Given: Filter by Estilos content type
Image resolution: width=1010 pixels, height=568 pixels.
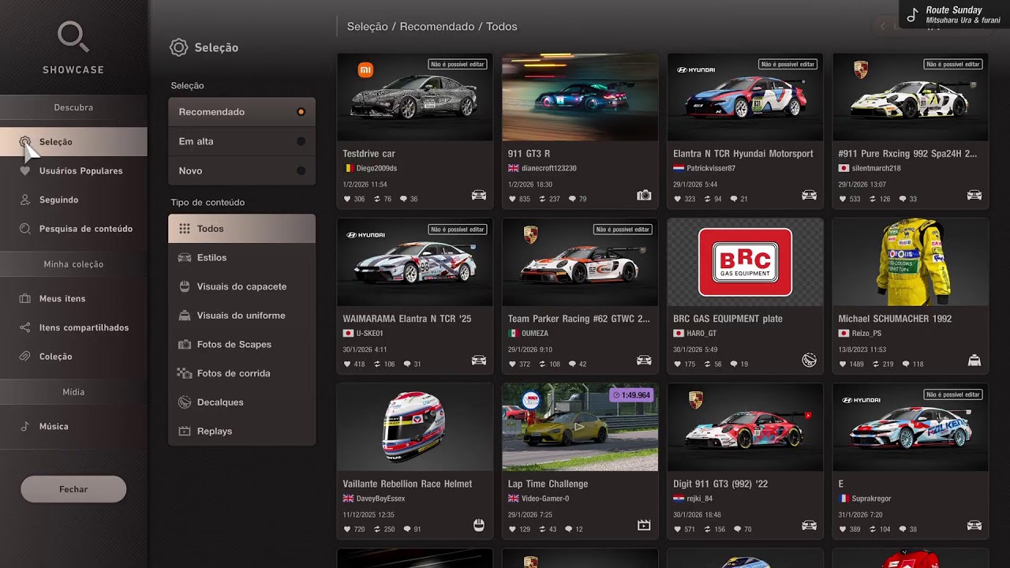Looking at the screenshot, I should (x=241, y=257).
